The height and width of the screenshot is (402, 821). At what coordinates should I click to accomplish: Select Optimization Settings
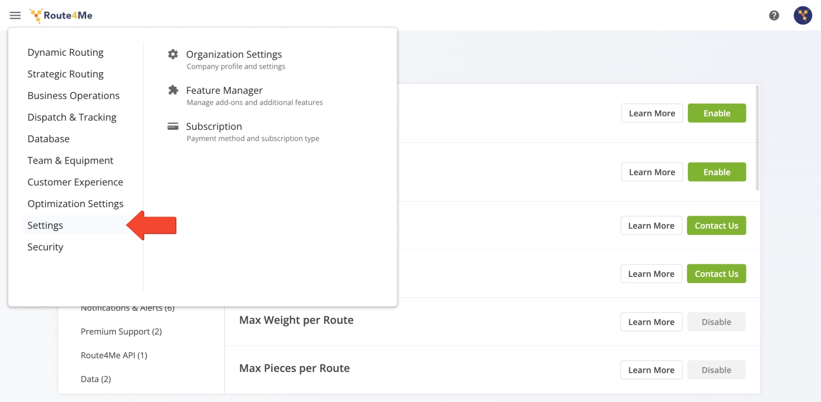75,203
